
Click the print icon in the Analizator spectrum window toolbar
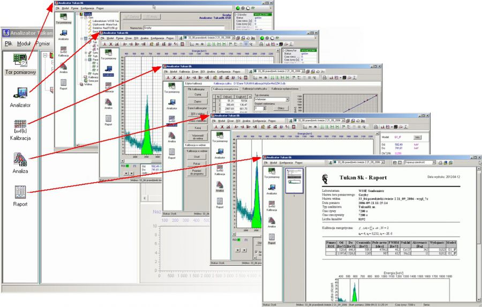click(261, 44)
